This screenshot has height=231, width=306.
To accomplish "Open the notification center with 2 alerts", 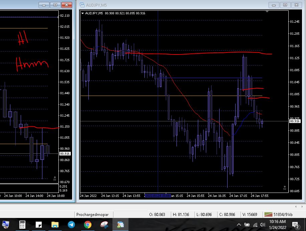I will [x=295, y=225].
